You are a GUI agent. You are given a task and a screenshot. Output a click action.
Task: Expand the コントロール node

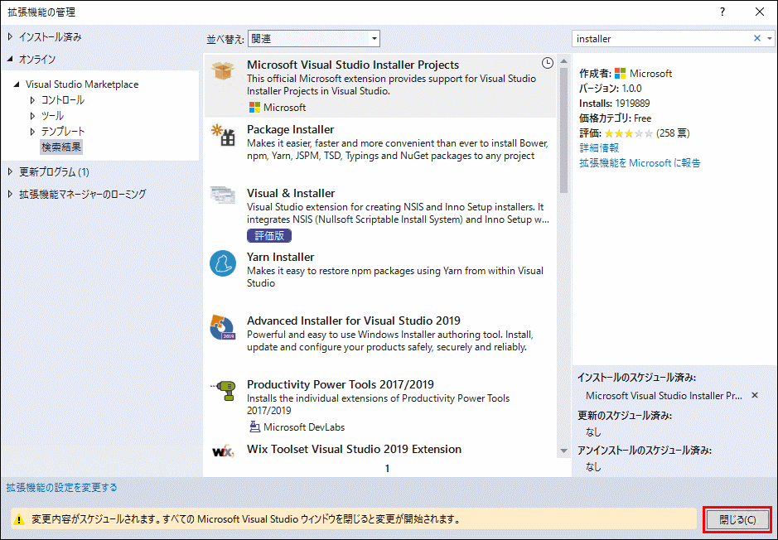(x=33, y=100)
